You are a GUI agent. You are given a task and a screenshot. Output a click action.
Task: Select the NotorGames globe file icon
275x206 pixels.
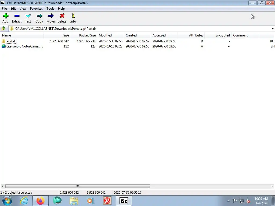pos(3,46)
